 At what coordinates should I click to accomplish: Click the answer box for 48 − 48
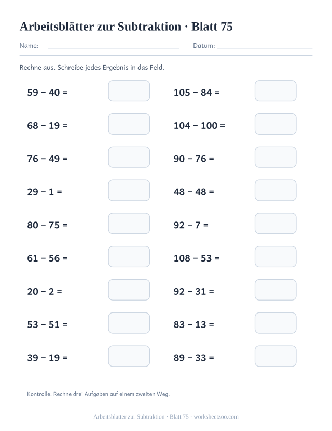(275, 190)
